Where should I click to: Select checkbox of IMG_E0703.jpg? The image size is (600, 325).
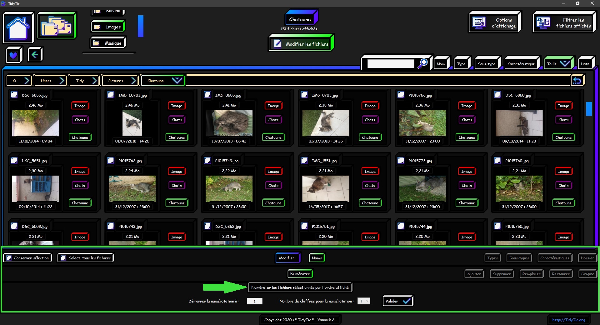click(111, 95)
